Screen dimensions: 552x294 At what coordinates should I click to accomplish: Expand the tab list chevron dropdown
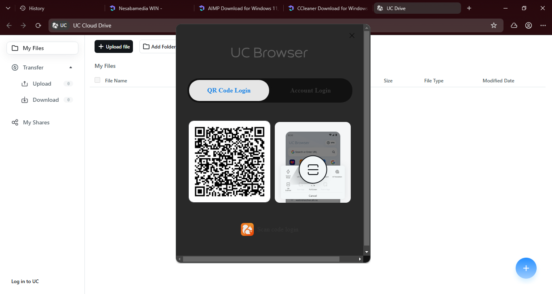pos(8,8)
